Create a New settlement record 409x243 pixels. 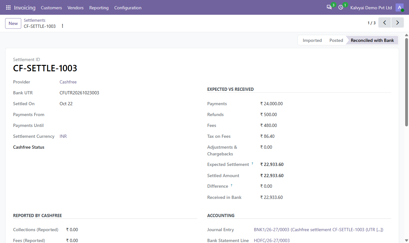[x=13, y=23]
